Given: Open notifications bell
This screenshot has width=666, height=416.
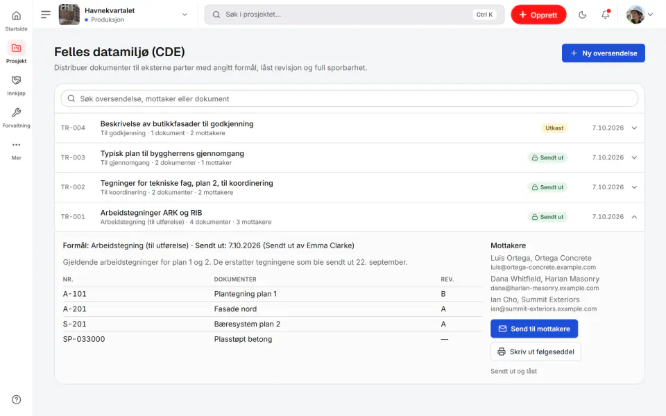Looking at the screenshot, I should (x=605, y=15).
